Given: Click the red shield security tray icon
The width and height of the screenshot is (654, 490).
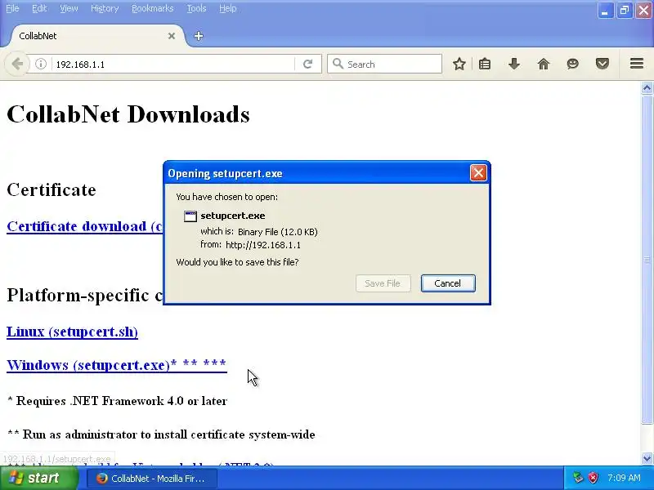Looking at the screenshot, I should click(594, 478).
